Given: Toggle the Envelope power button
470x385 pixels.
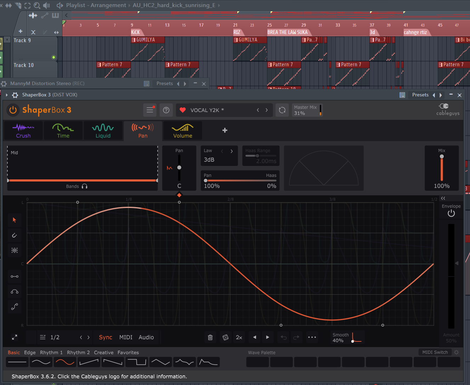Looking at the screenshot, I should click(451, 213).
